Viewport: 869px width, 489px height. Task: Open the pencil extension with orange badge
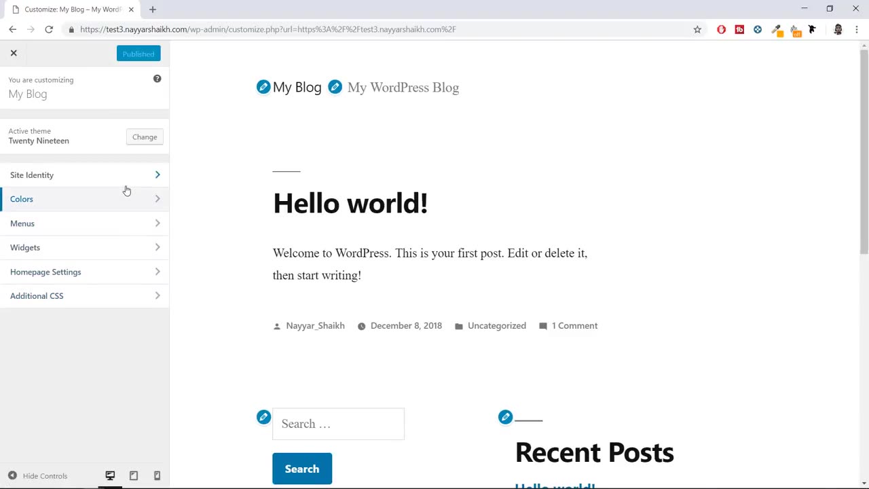pyautogui.click(x=777, y=30)
